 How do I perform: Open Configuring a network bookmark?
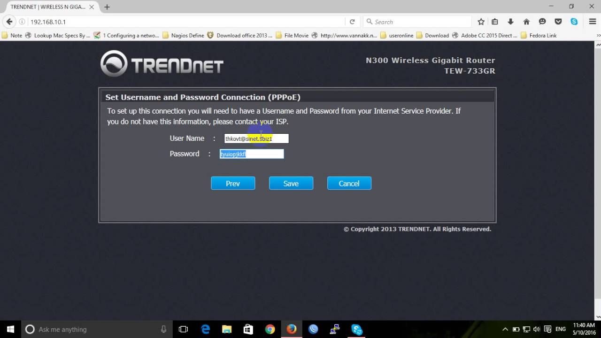pyautogui.click(x=127, y=35)
